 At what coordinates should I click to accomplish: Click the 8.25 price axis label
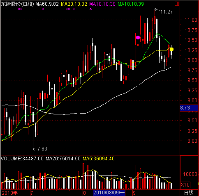192,131
